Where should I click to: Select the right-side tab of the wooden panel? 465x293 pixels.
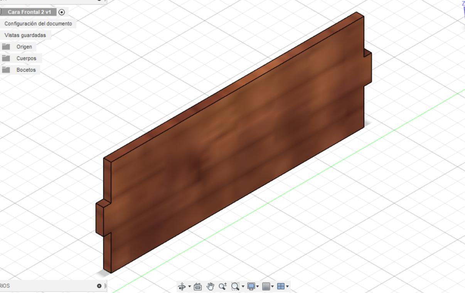point(368,69)
